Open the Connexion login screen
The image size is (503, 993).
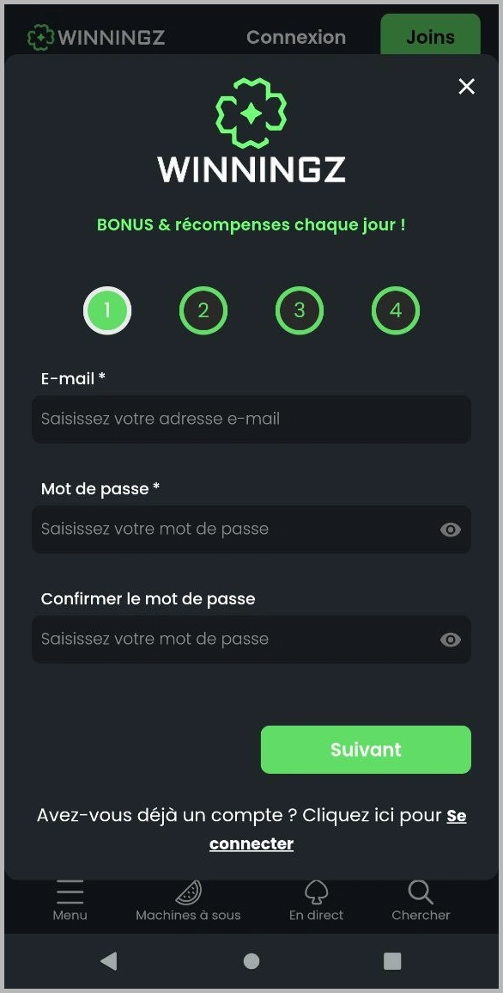tap(296, 37)
